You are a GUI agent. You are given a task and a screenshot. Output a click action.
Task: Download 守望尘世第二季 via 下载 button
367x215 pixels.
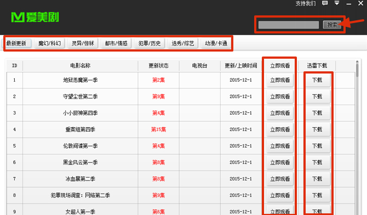[x=317, y=97]
